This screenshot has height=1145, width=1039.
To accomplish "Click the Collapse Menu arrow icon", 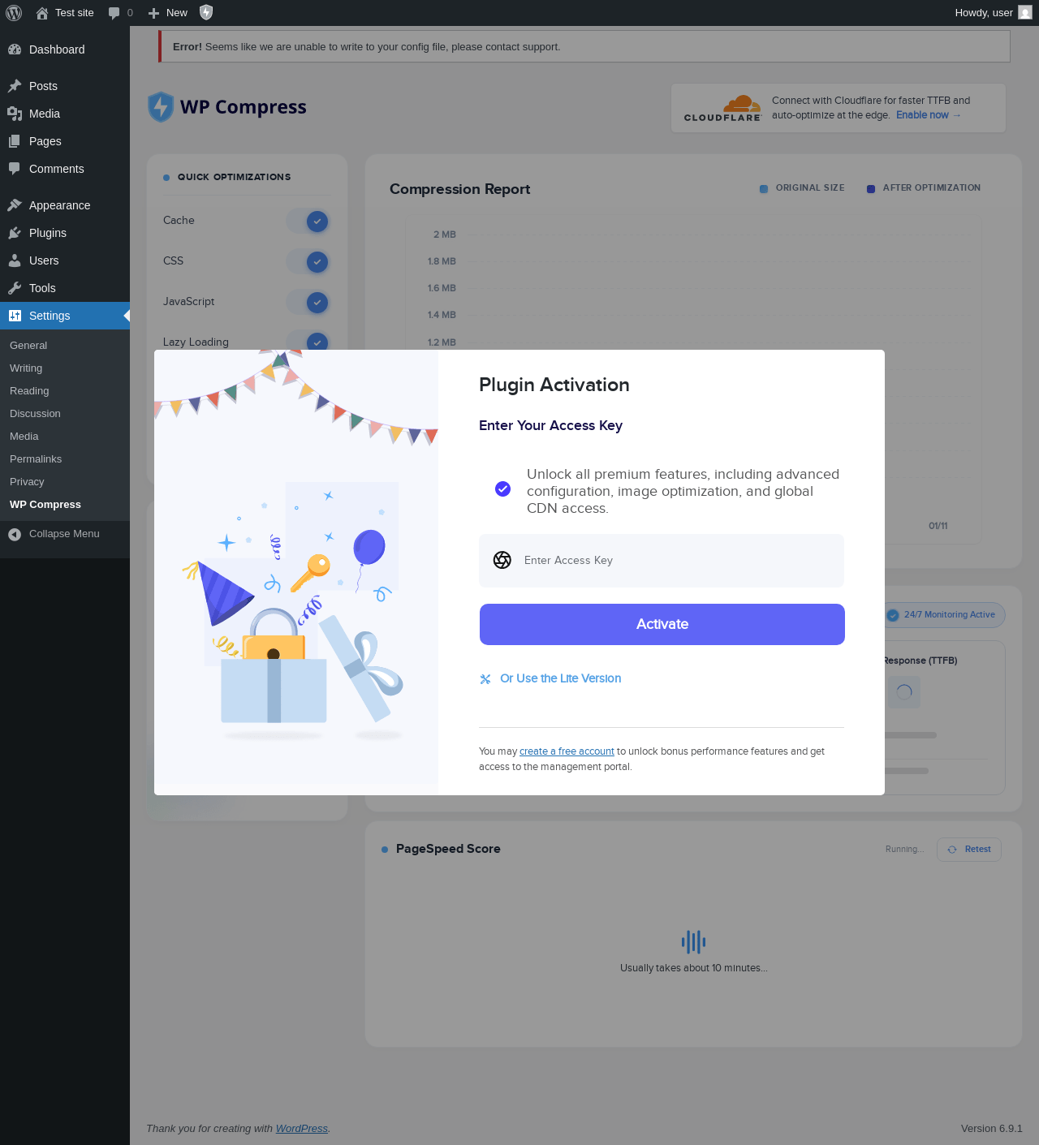I will 15,534.
